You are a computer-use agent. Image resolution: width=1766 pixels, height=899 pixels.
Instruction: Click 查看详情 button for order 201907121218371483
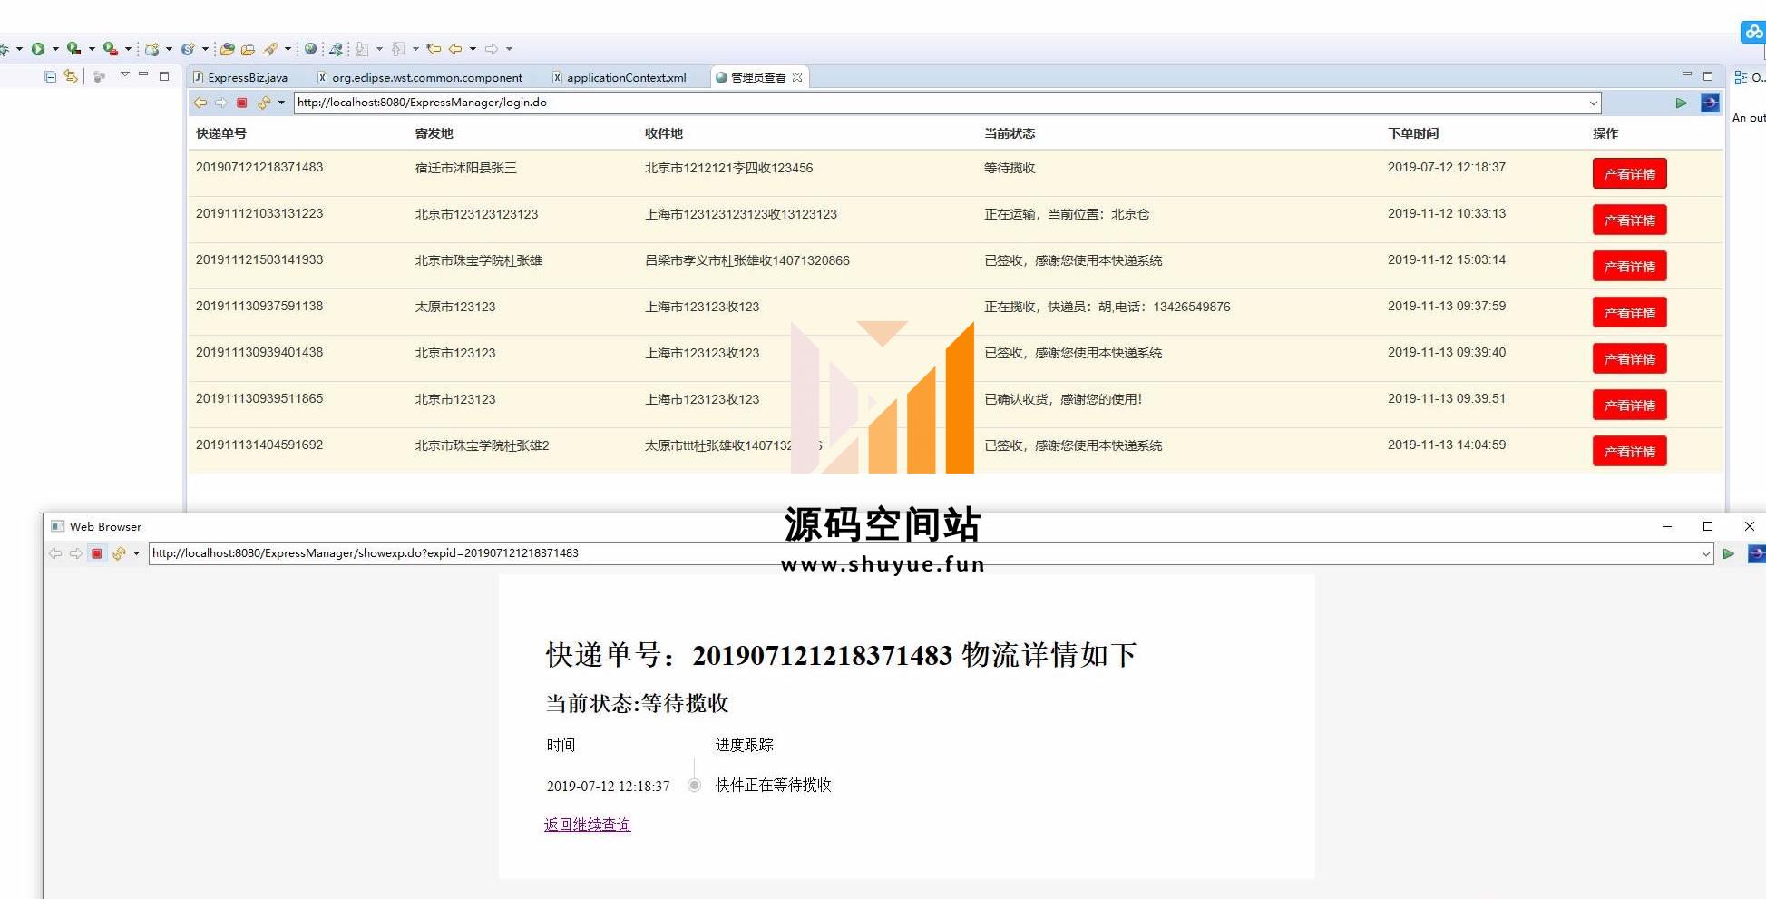coord(1629,174)
